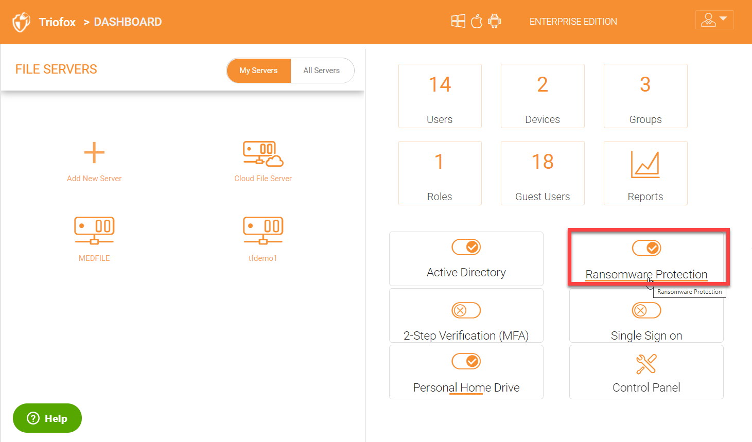Open the 2 Devices tile
This screenshot has height=442, width=752.
(543, 96)
